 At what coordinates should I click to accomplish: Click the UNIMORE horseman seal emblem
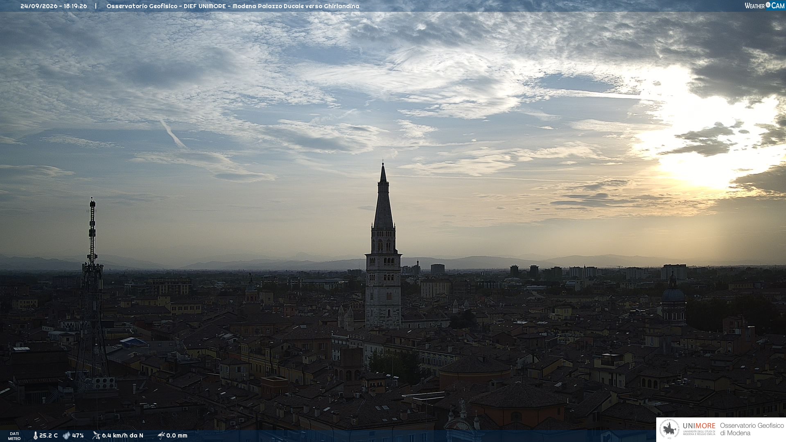[x=670, y=429]
